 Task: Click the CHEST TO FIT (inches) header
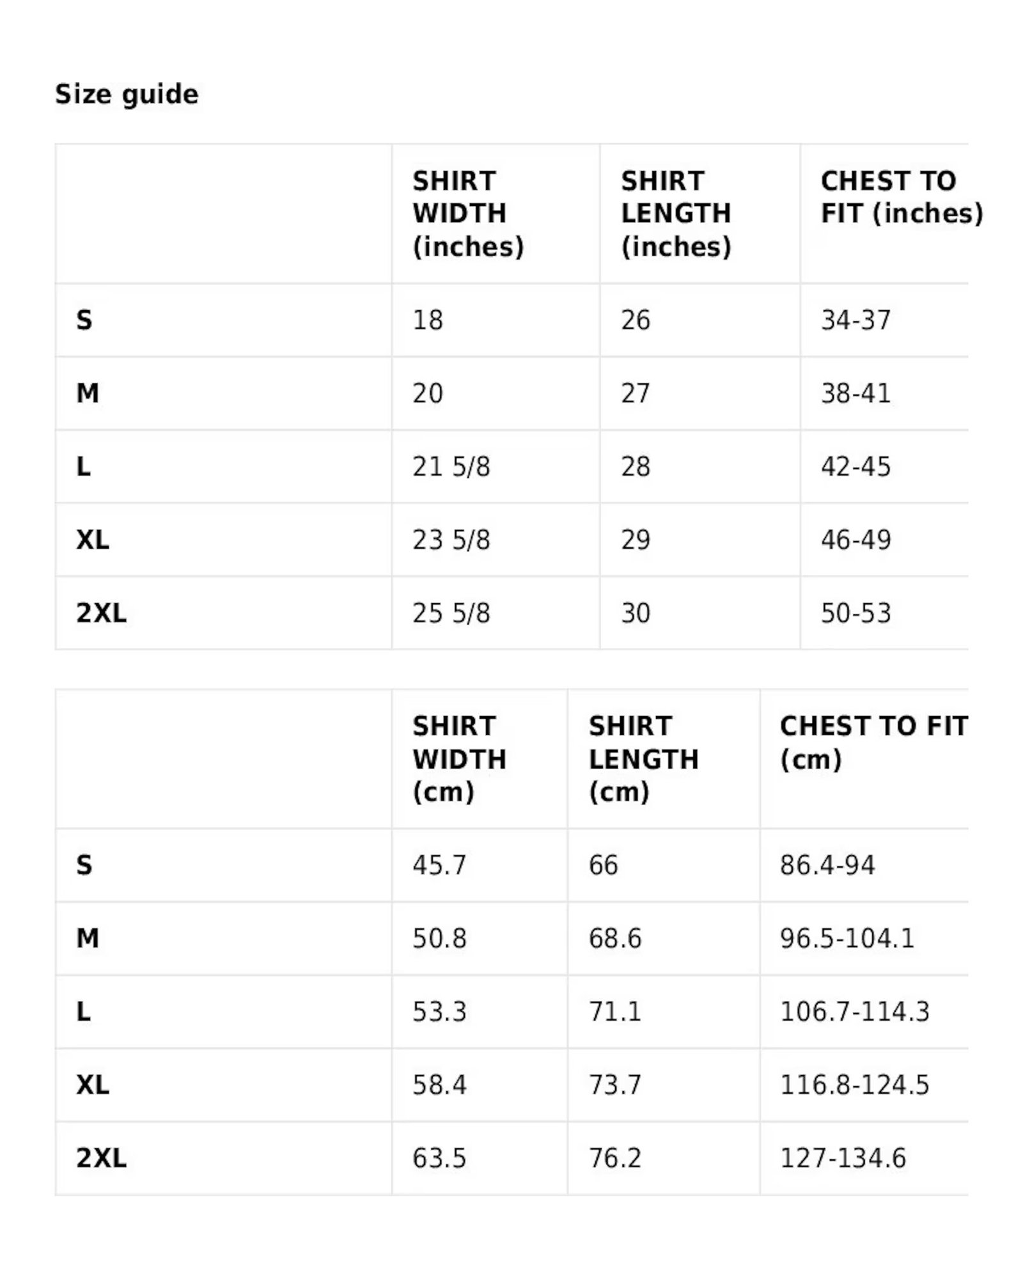900,198
